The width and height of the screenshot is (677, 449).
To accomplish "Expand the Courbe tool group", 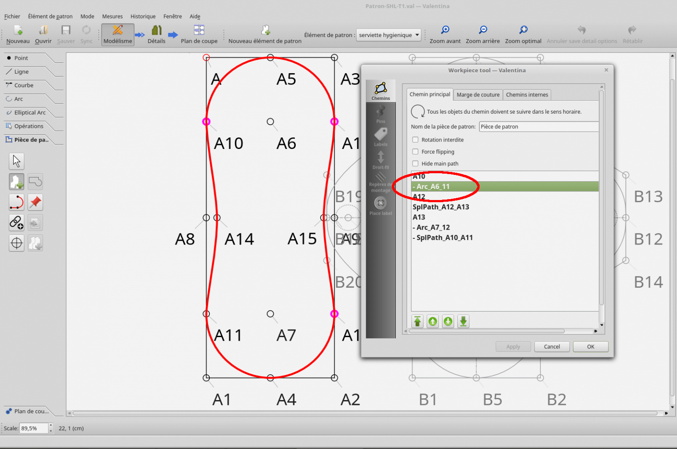I will [x=24, y=85].
